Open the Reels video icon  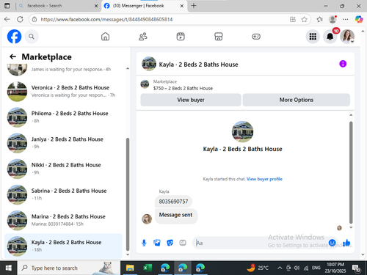[181, 37]
